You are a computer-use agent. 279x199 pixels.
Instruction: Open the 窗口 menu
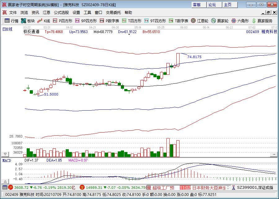click(98, 12)
